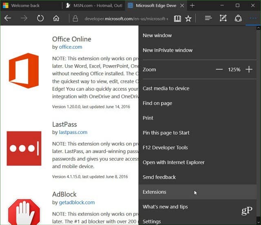The height and width of the screenshot is (225, 261).
Task: Choose Find on page
Action: click(x=197, y=103)
